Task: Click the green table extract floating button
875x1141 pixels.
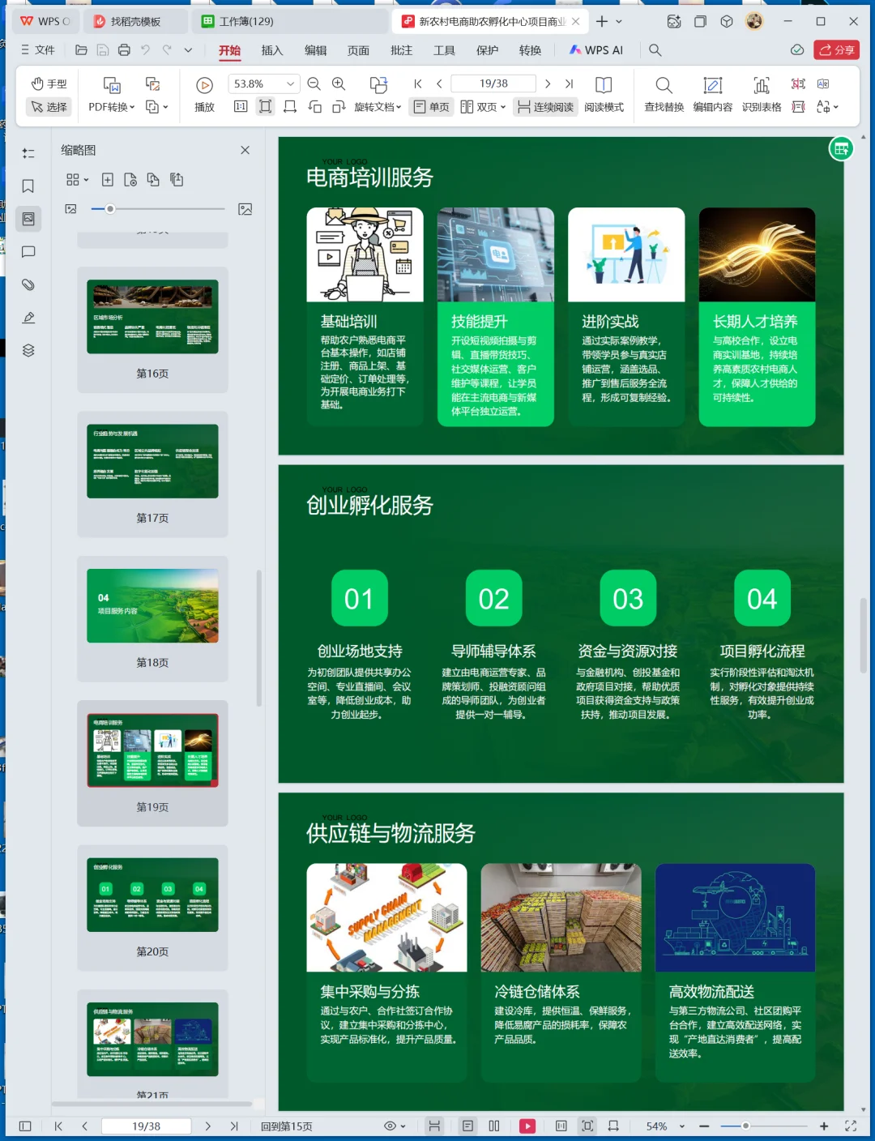Action: (x=841, y=148)
